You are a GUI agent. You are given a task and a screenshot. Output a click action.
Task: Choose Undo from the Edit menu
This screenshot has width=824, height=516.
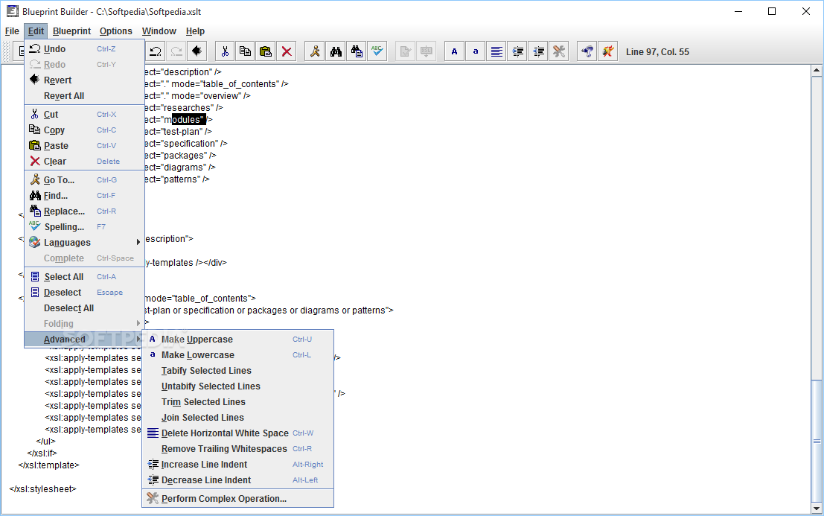(84, 49)
